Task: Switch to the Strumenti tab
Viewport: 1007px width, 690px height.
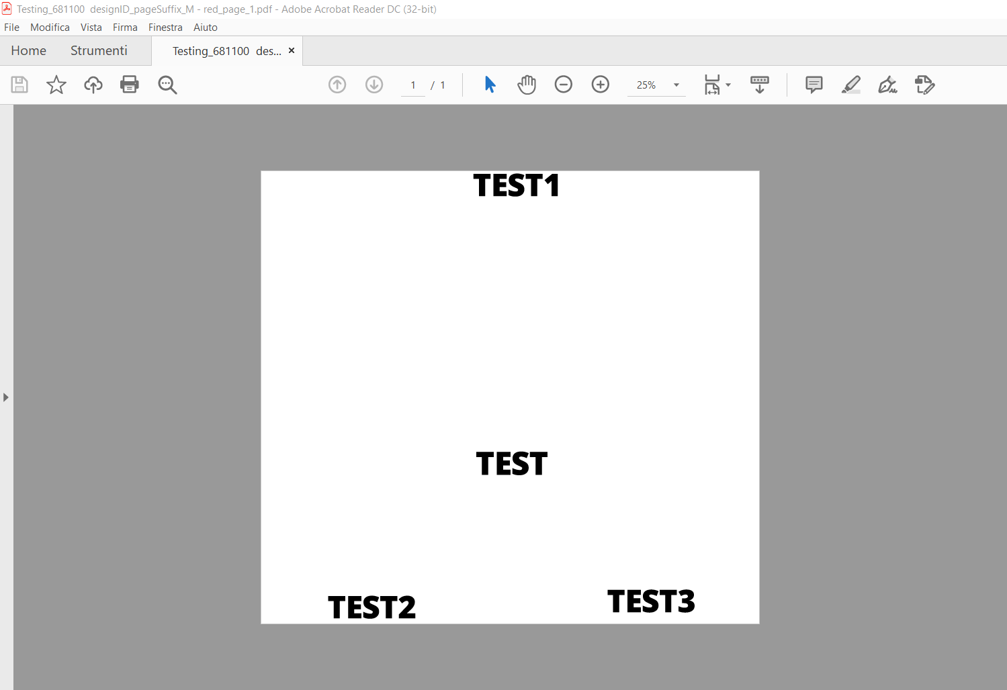Action: pyautogui.click(x=99, y=51)
